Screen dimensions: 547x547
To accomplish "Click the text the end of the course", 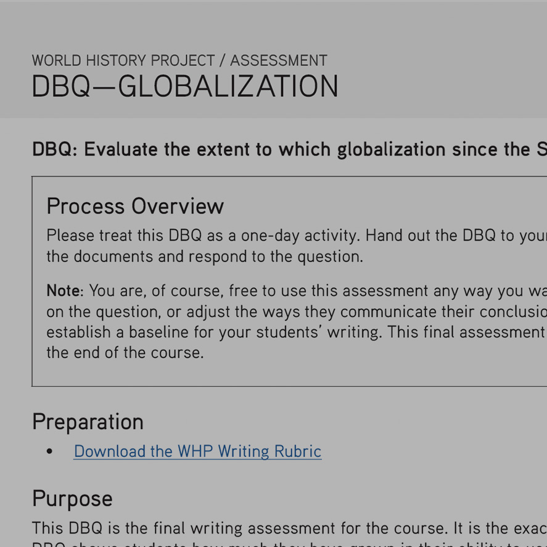I will pos(125,353).
